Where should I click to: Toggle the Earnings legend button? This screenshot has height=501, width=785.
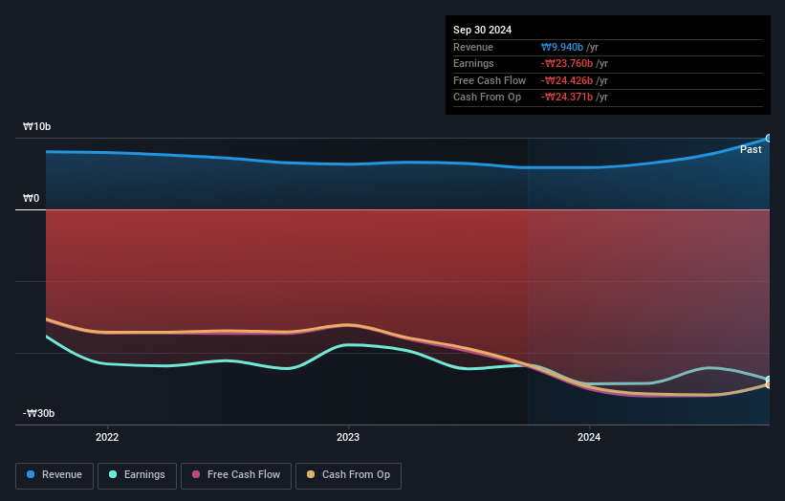coord(137,475)
